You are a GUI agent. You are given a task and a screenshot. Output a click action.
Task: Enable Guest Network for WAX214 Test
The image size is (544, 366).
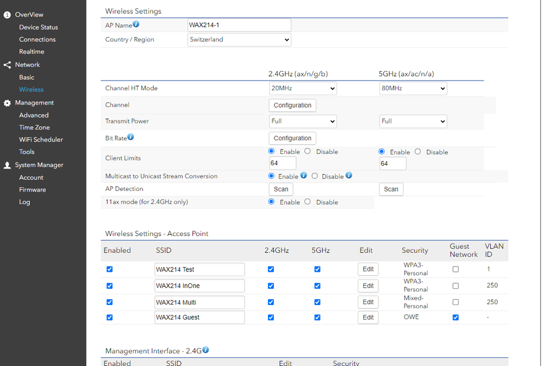tap(456, 269)
